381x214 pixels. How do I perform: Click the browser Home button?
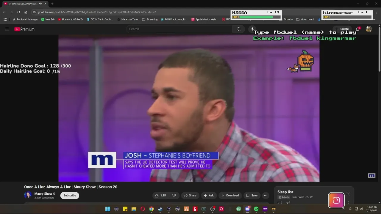pyautogui.click(x=26, y=12)
